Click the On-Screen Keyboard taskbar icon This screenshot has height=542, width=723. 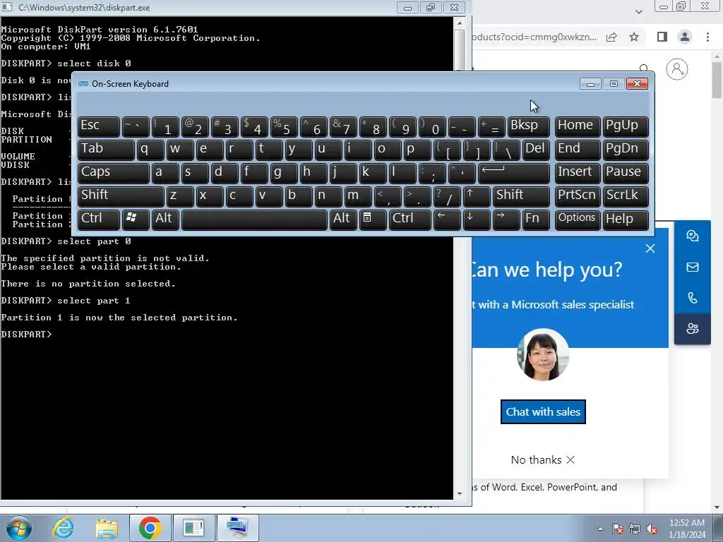coord(237,528)
